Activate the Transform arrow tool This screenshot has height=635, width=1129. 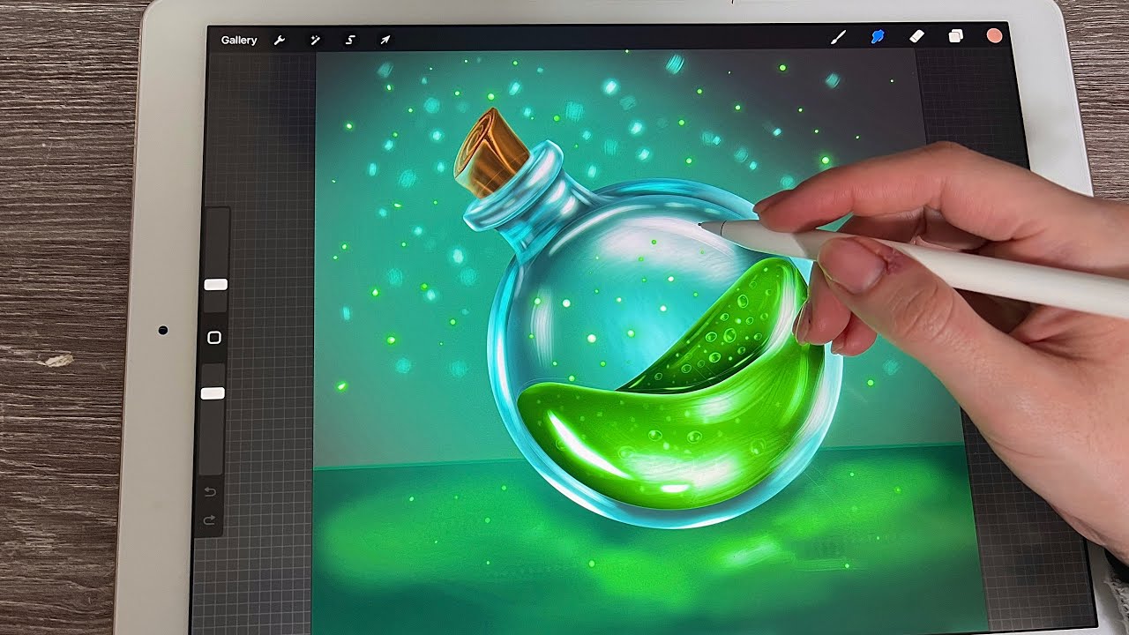(x=385, y=40)
